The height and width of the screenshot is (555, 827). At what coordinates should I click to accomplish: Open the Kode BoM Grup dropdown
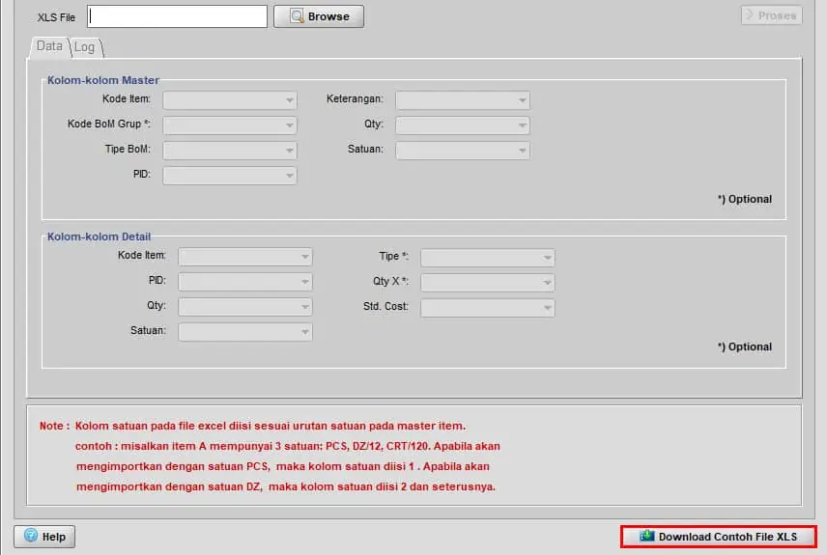point(229,125)
